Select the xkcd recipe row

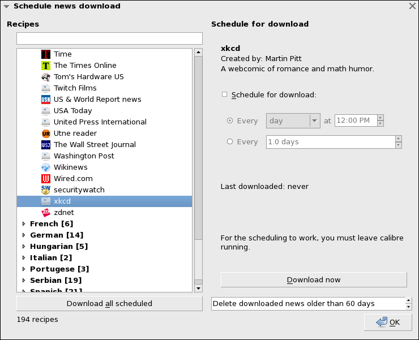point(105,201)
